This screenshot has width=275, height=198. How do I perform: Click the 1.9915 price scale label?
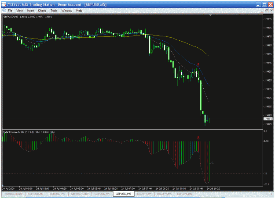click(x=268, y=89)
